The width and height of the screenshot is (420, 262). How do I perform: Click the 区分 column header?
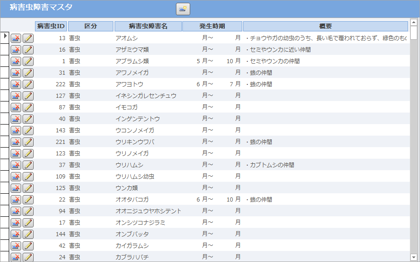[91, 26]
